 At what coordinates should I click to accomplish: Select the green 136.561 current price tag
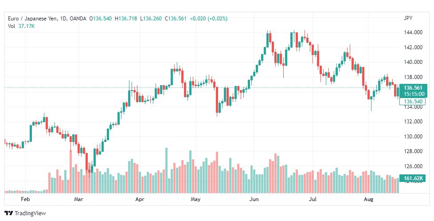(413, 88)
